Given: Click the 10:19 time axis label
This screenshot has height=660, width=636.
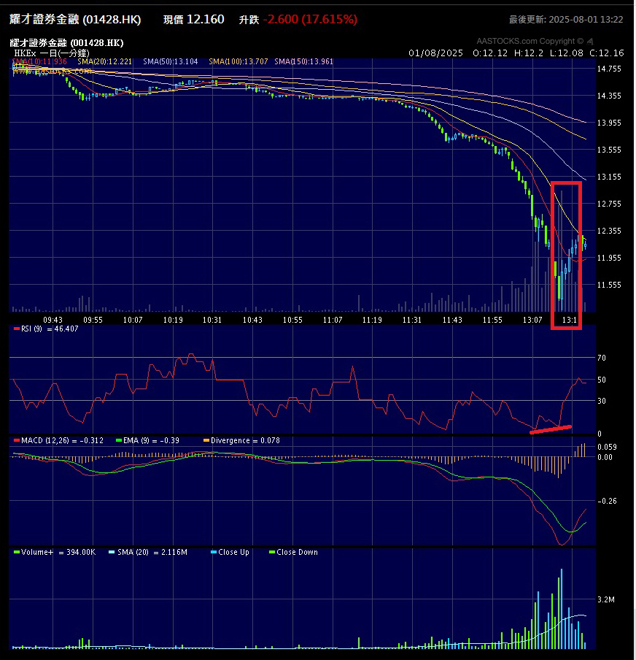Looking at the screenshot, I should pyautogui.click(x=173, y=320).
